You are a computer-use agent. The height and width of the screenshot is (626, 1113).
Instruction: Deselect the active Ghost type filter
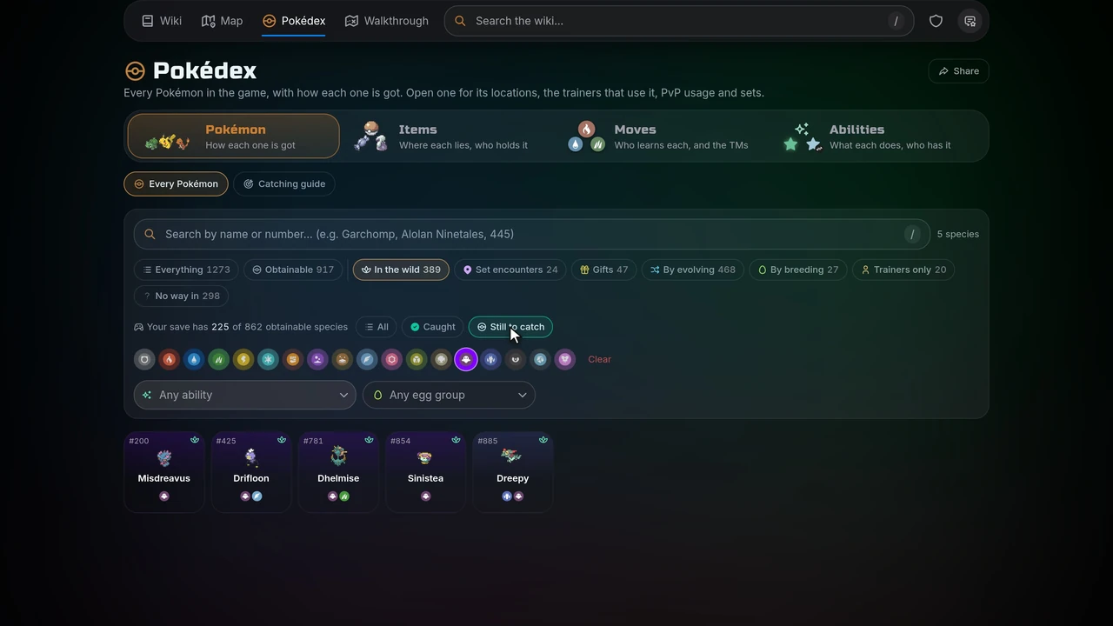(x=466, y=359)
